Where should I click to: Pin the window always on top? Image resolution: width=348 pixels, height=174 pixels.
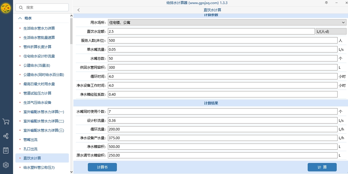coord(326,3)
